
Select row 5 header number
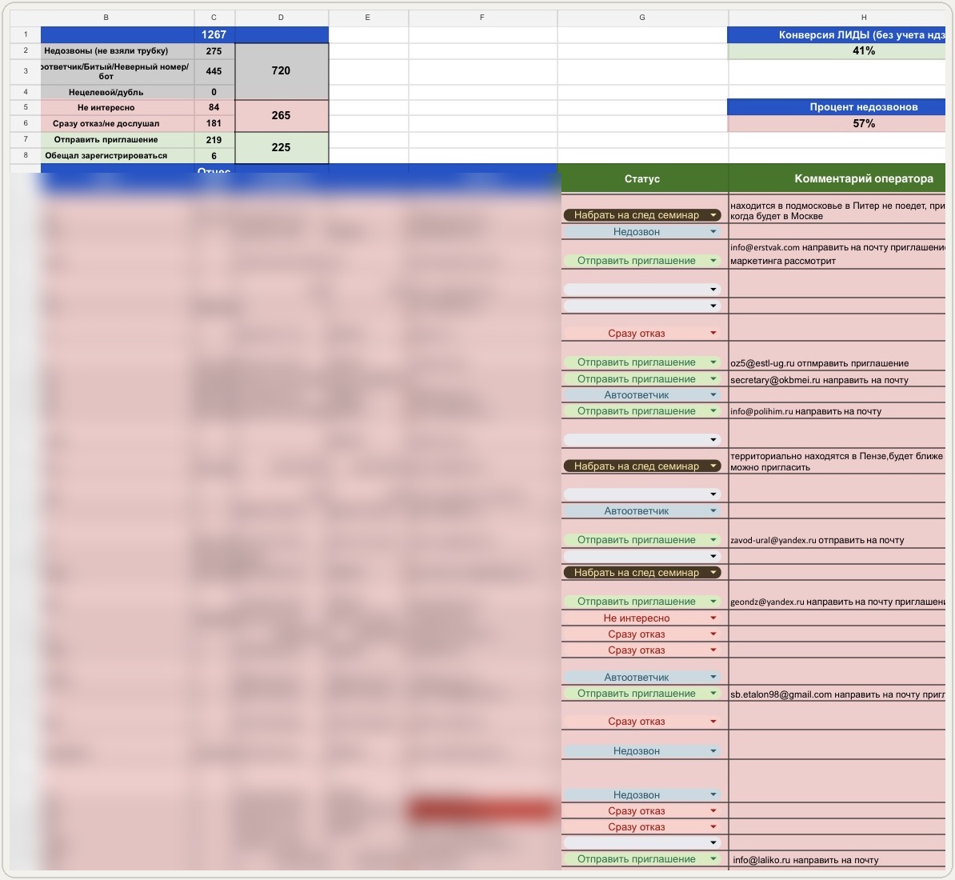[26, 107]
